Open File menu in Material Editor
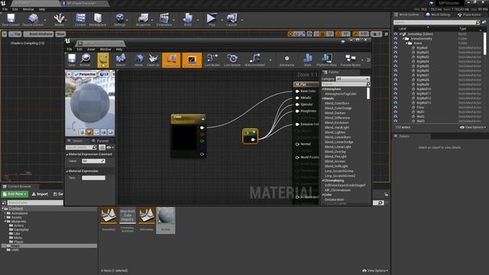Viewport: 489px width, 275px height. [70, 49]
